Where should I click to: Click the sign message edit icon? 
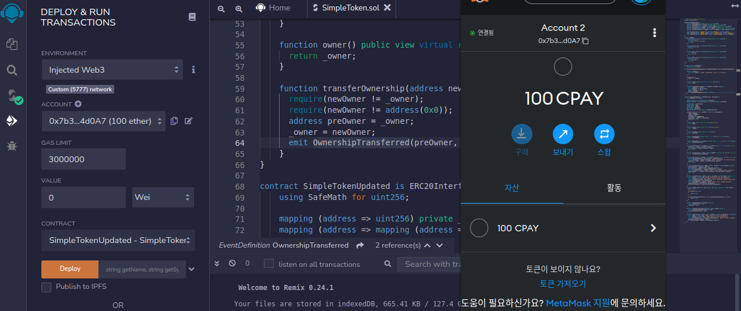189,121
